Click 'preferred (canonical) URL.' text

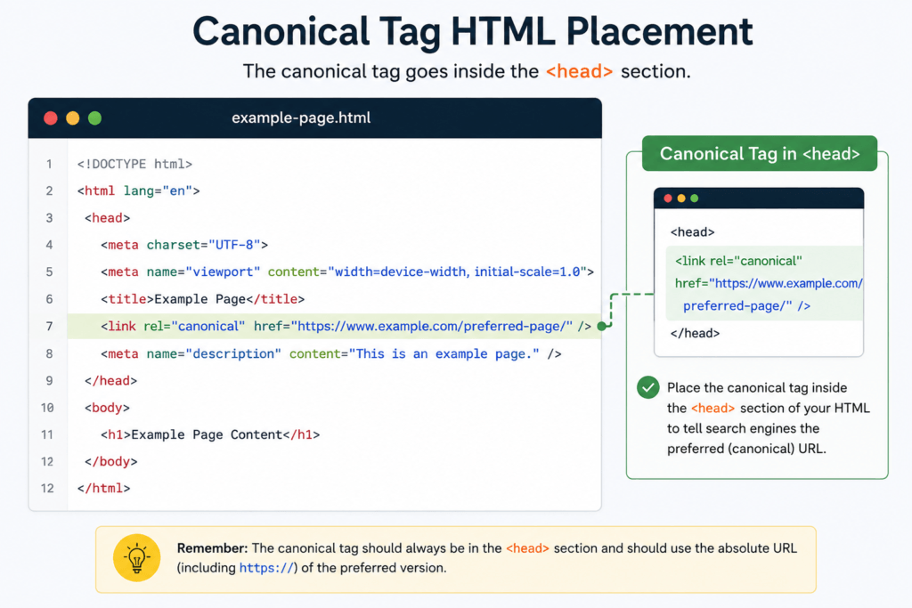pyautogui.click(x=747, y=449)
